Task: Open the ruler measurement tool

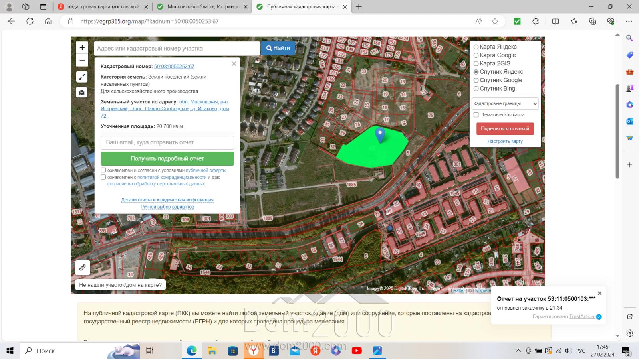Action: tap(83, 268)
